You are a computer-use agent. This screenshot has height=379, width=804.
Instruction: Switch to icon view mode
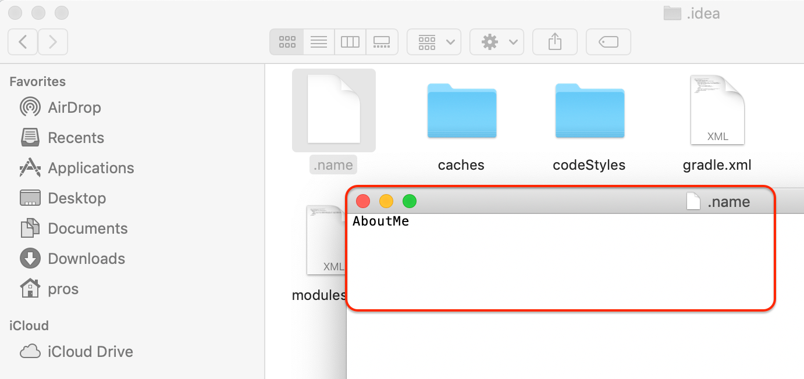click(x=286, y=41)
